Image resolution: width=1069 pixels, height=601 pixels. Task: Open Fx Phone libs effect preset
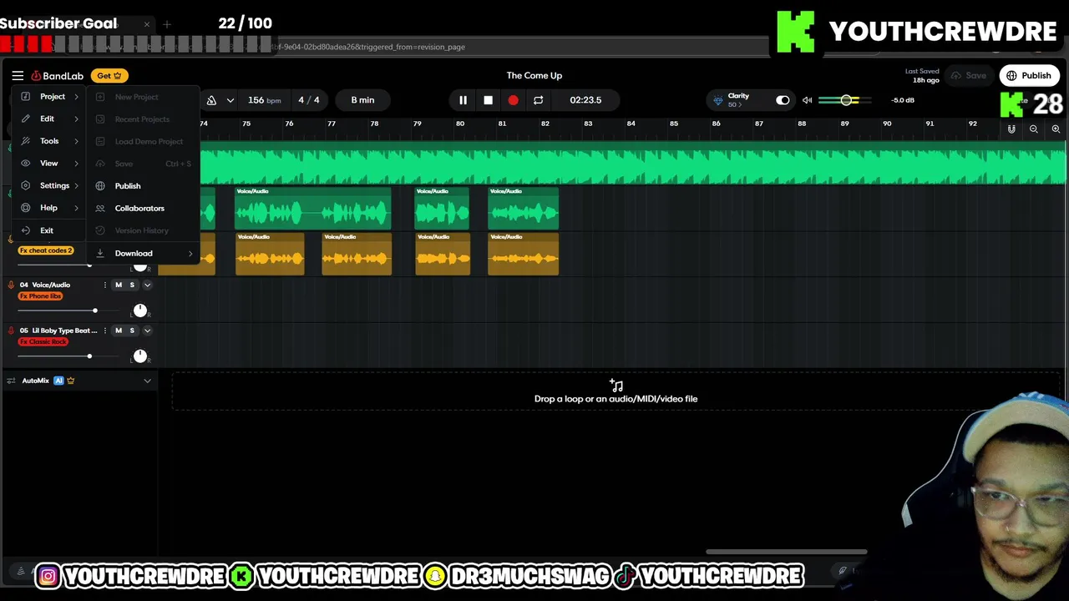pos(40,296)
